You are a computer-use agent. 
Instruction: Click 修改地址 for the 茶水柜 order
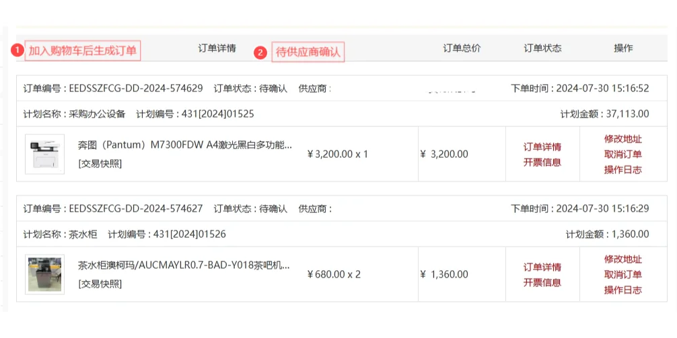pos(623,259)
